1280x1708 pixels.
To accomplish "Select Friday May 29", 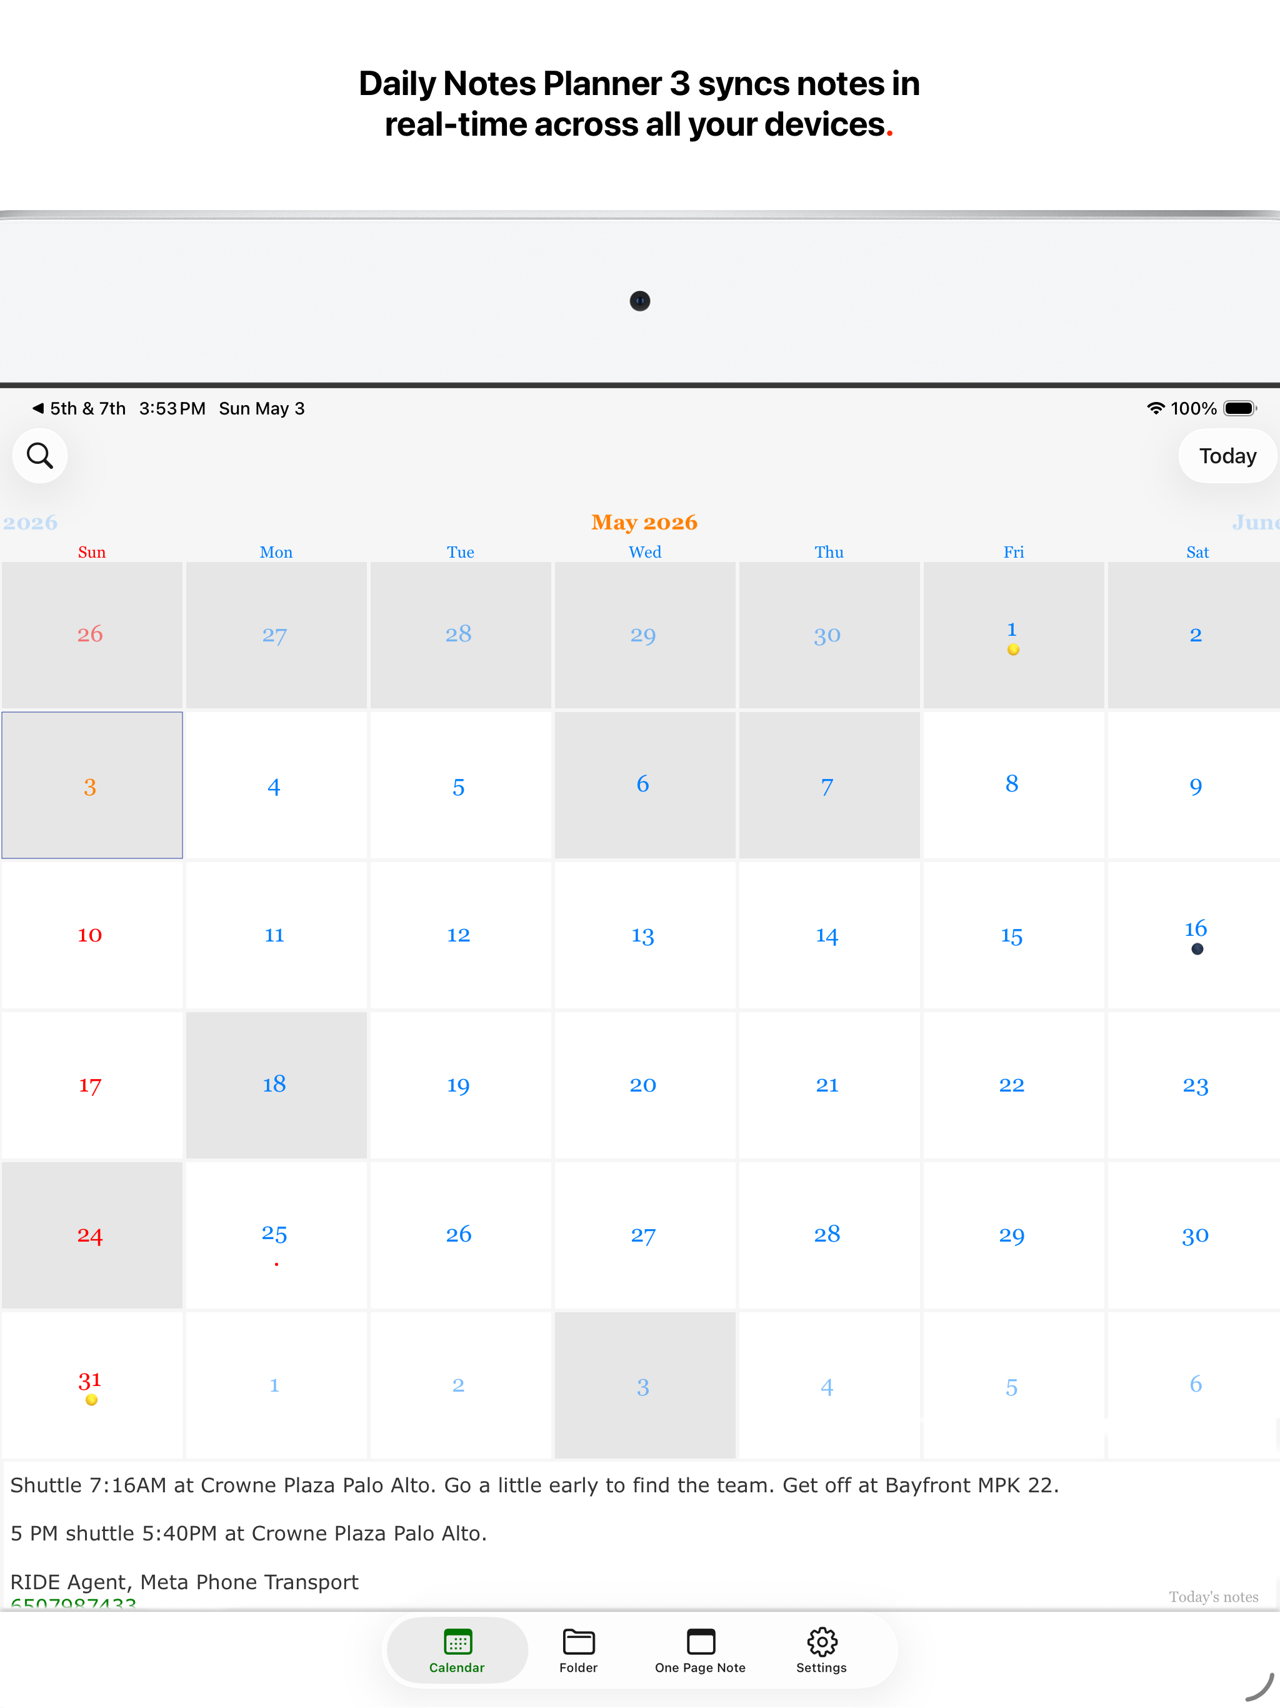I will coord(1013,1234).
